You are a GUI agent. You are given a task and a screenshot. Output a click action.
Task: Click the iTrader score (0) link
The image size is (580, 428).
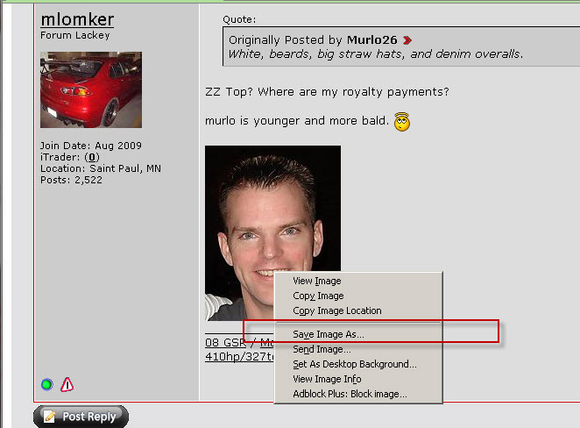[x=92, y=157]
